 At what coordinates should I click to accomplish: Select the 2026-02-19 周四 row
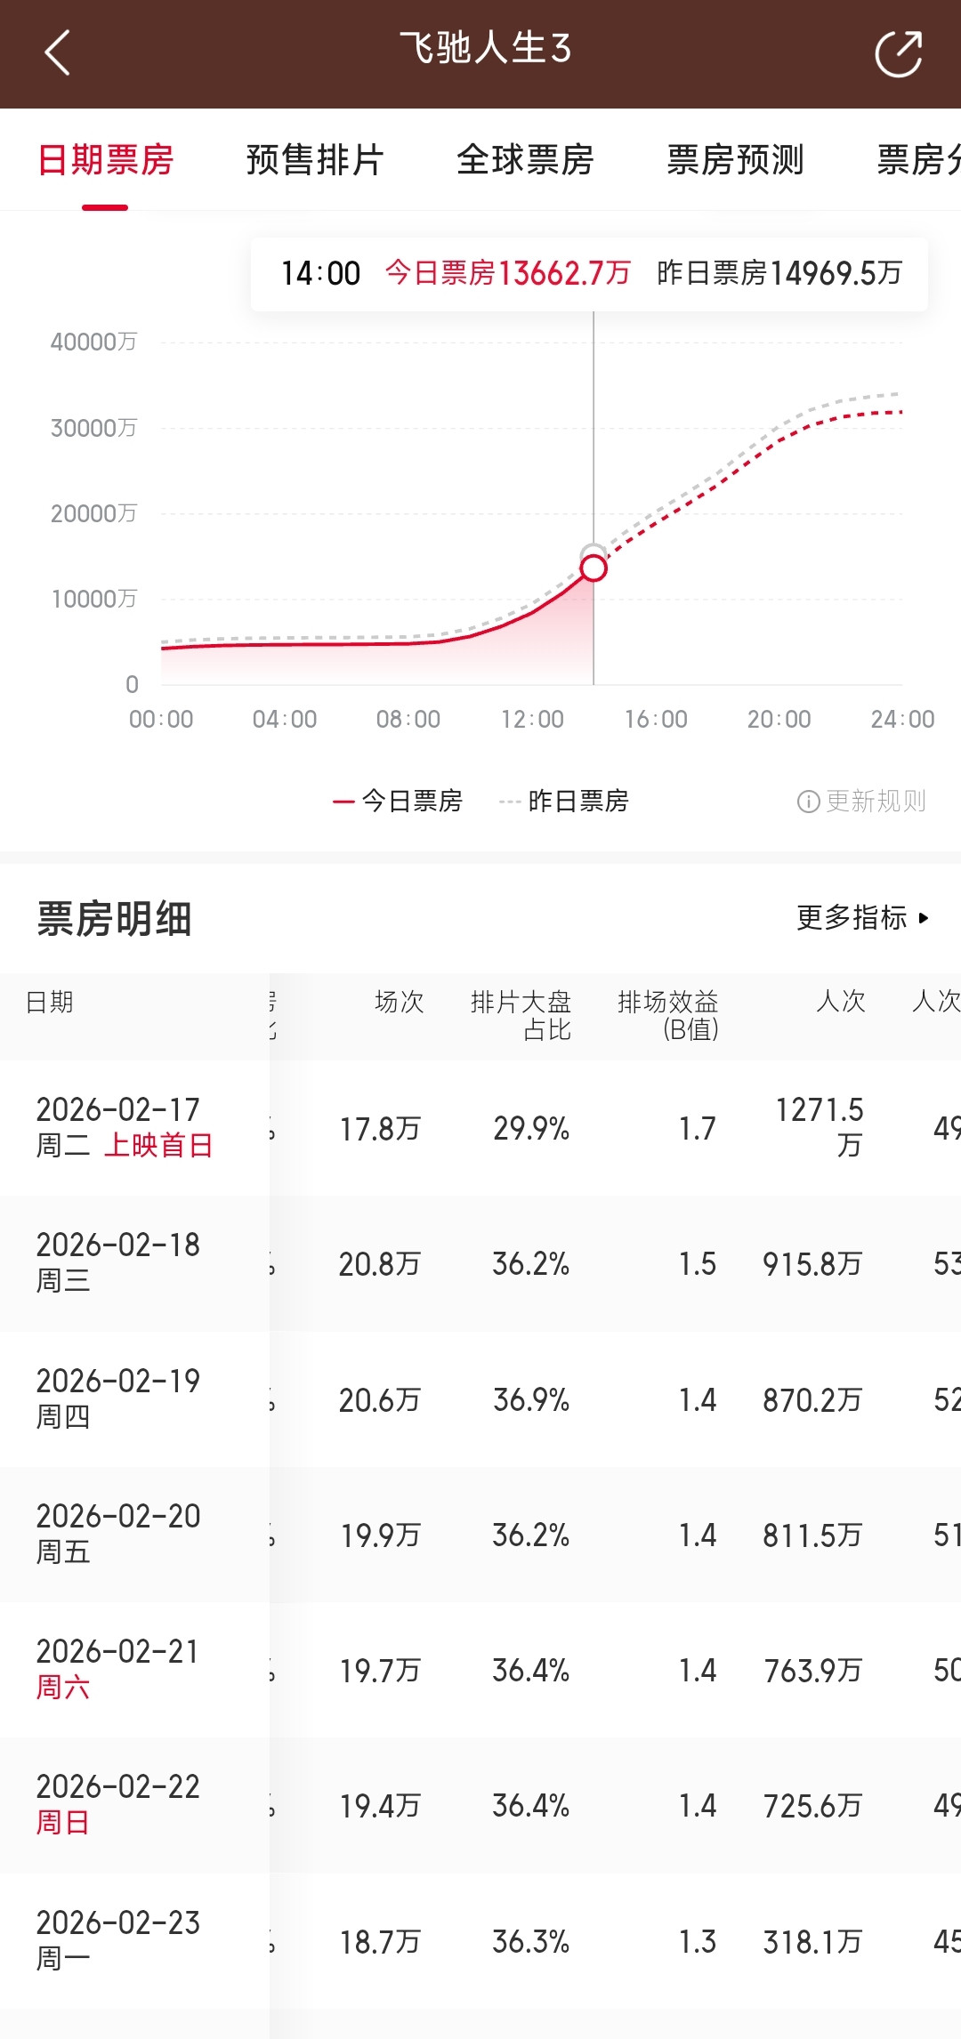[480, 1399]
